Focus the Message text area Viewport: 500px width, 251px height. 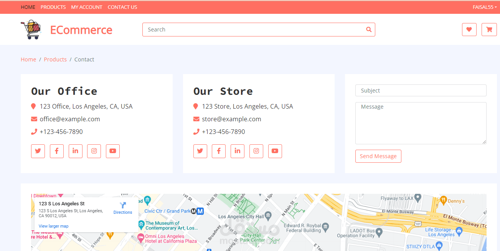point(421,123)
